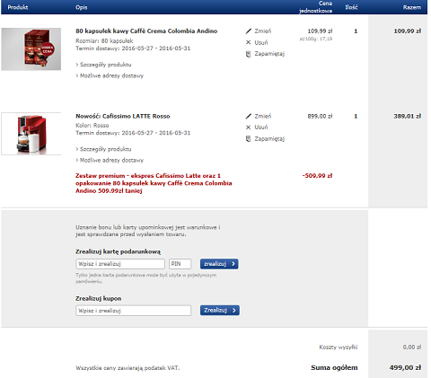Focus the gift card number input field

[120, 264]
